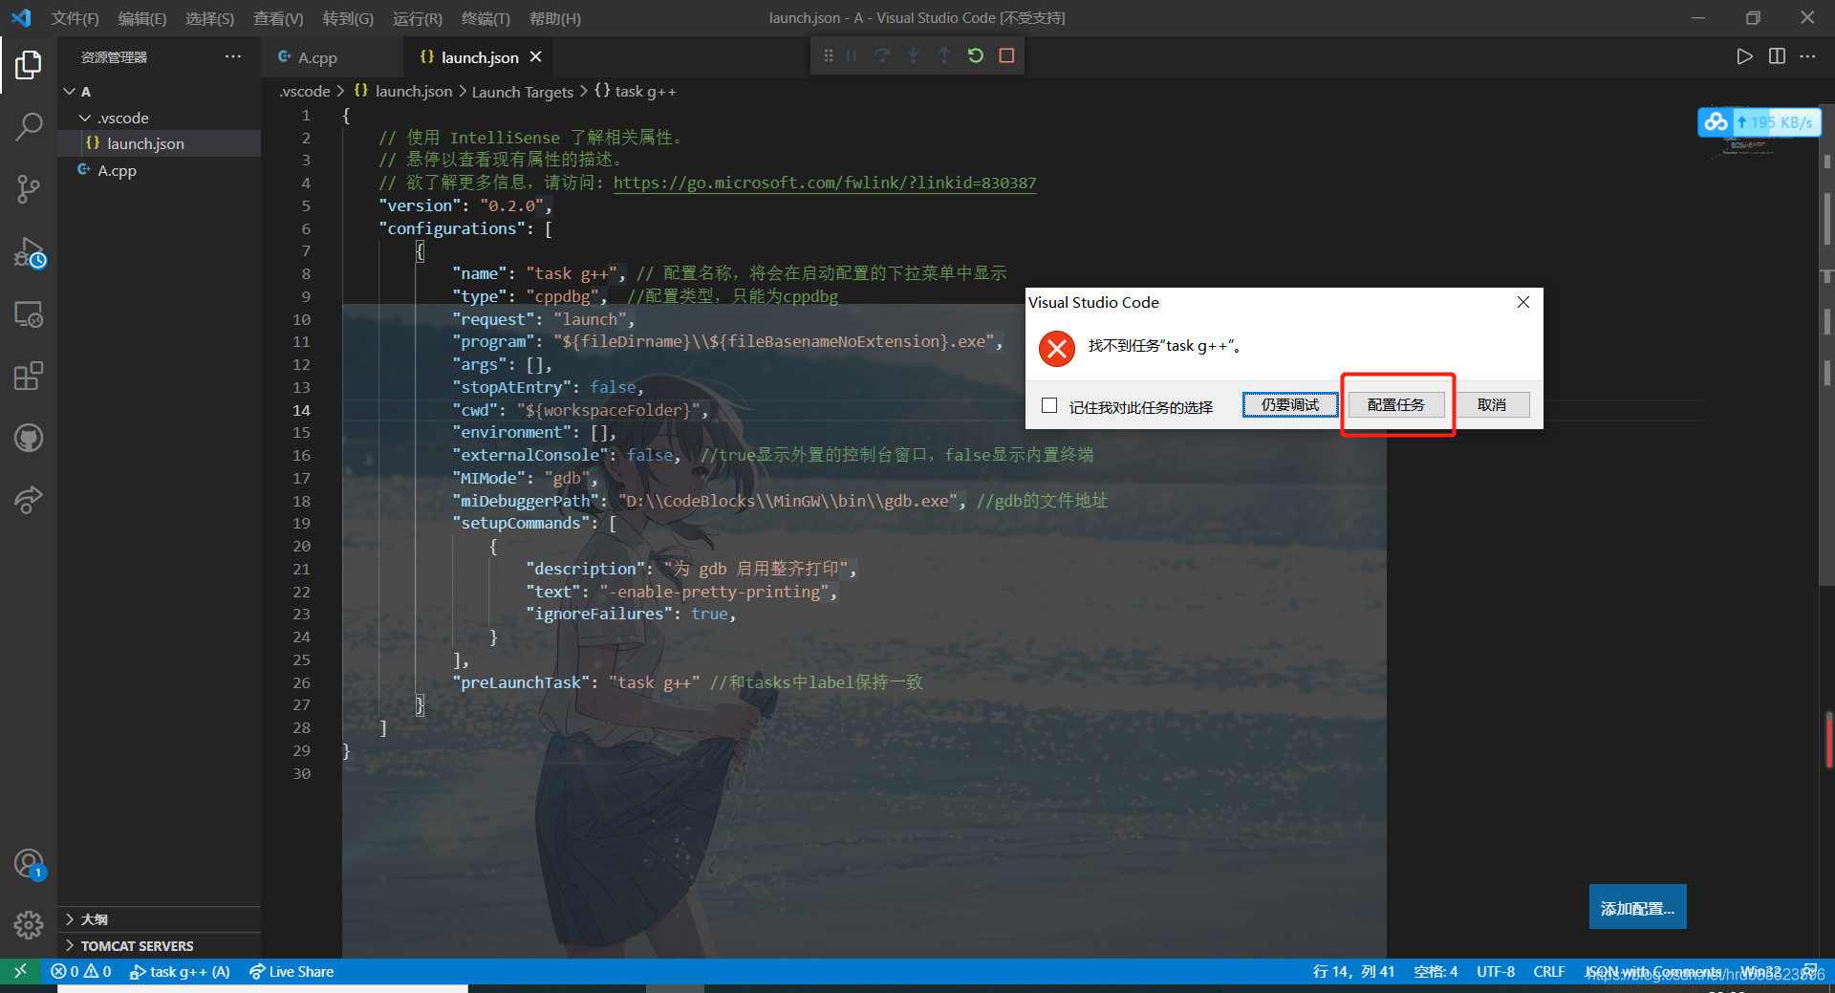Click the debug Step Into icon
This screenshot has width=1835, height=993.
(914, 55)
